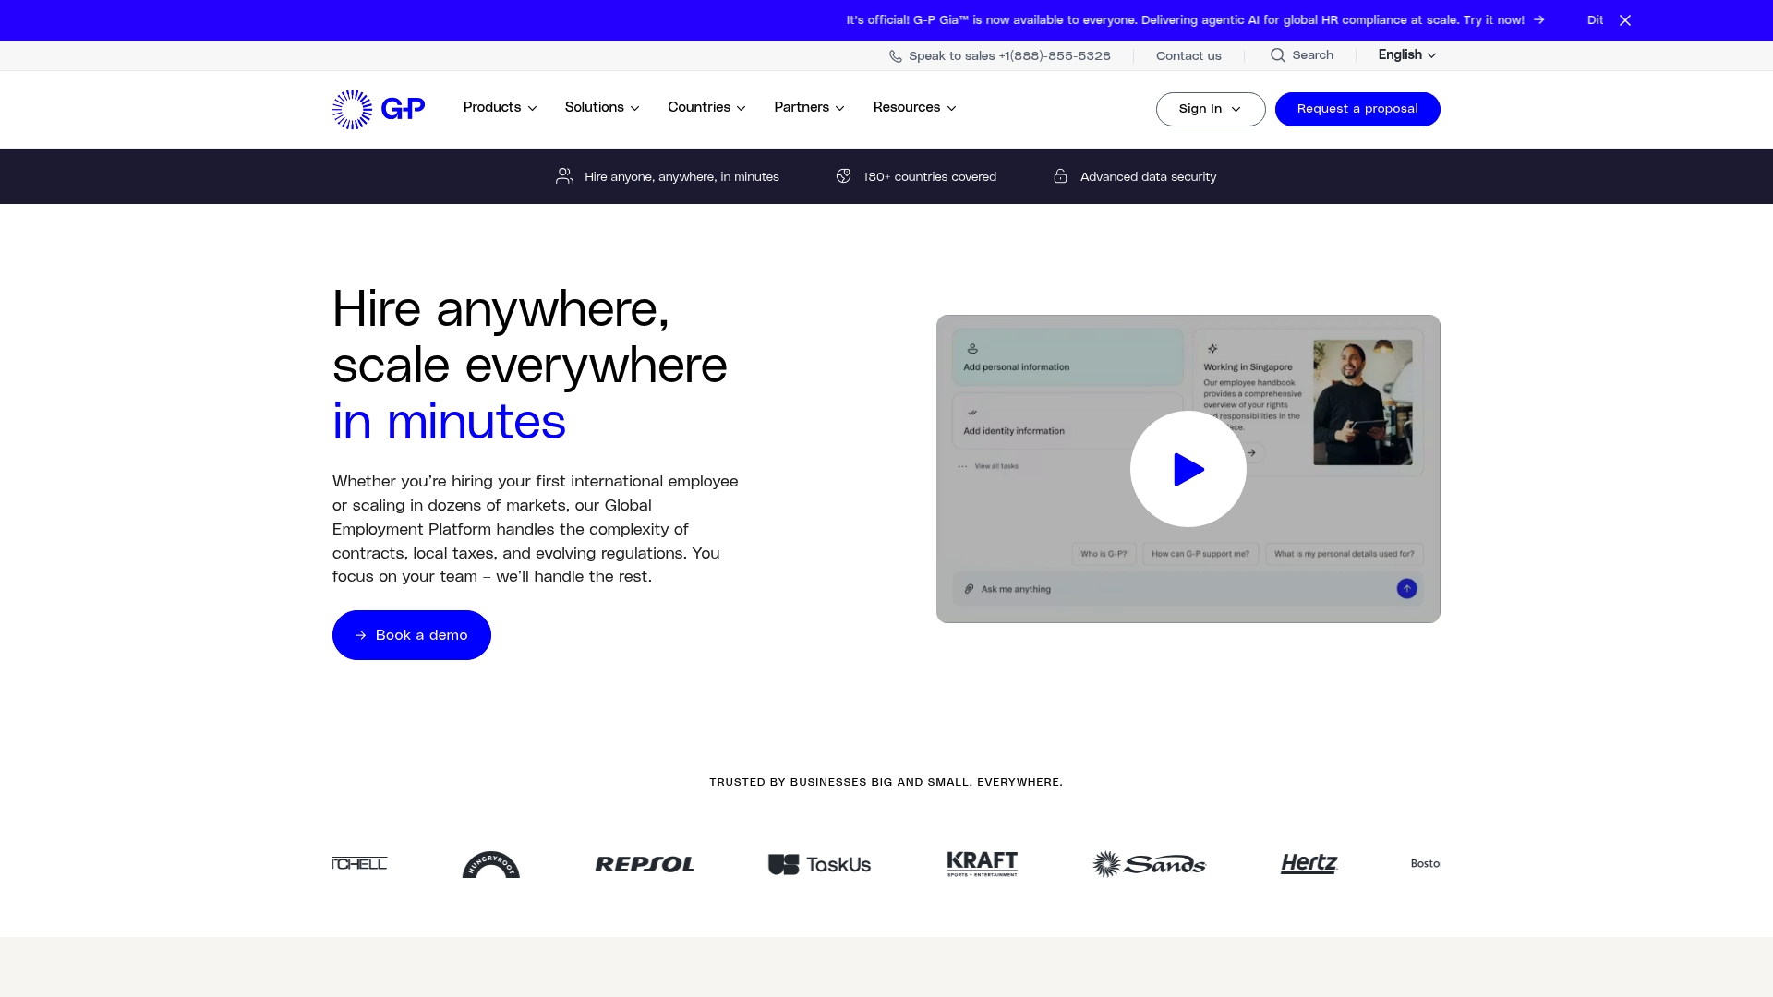Click the Kraft Sports + Entertainment logo

click(983, 864)
